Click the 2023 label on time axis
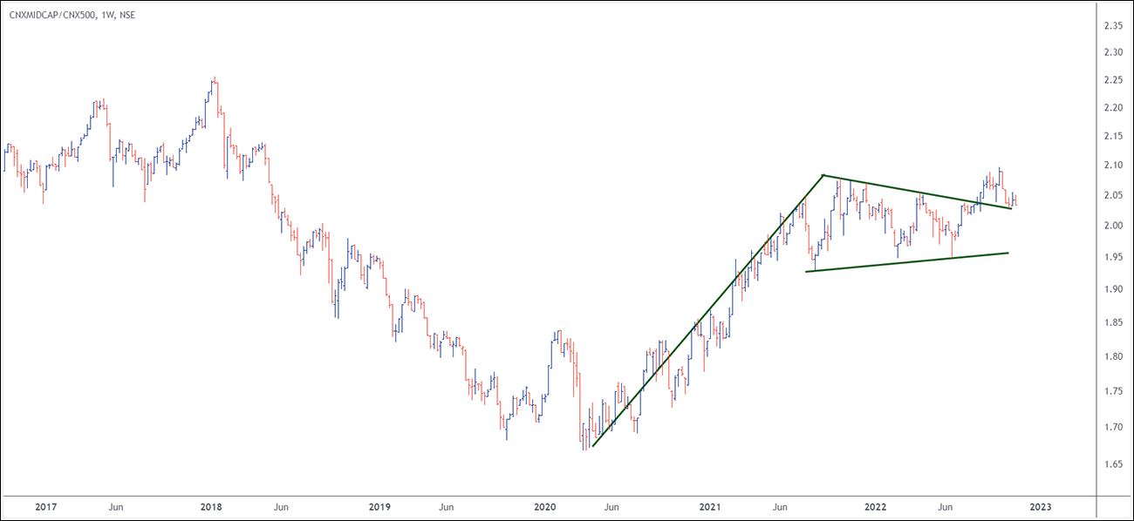This screenshot has width=1134, height=521. point(1041,506)
